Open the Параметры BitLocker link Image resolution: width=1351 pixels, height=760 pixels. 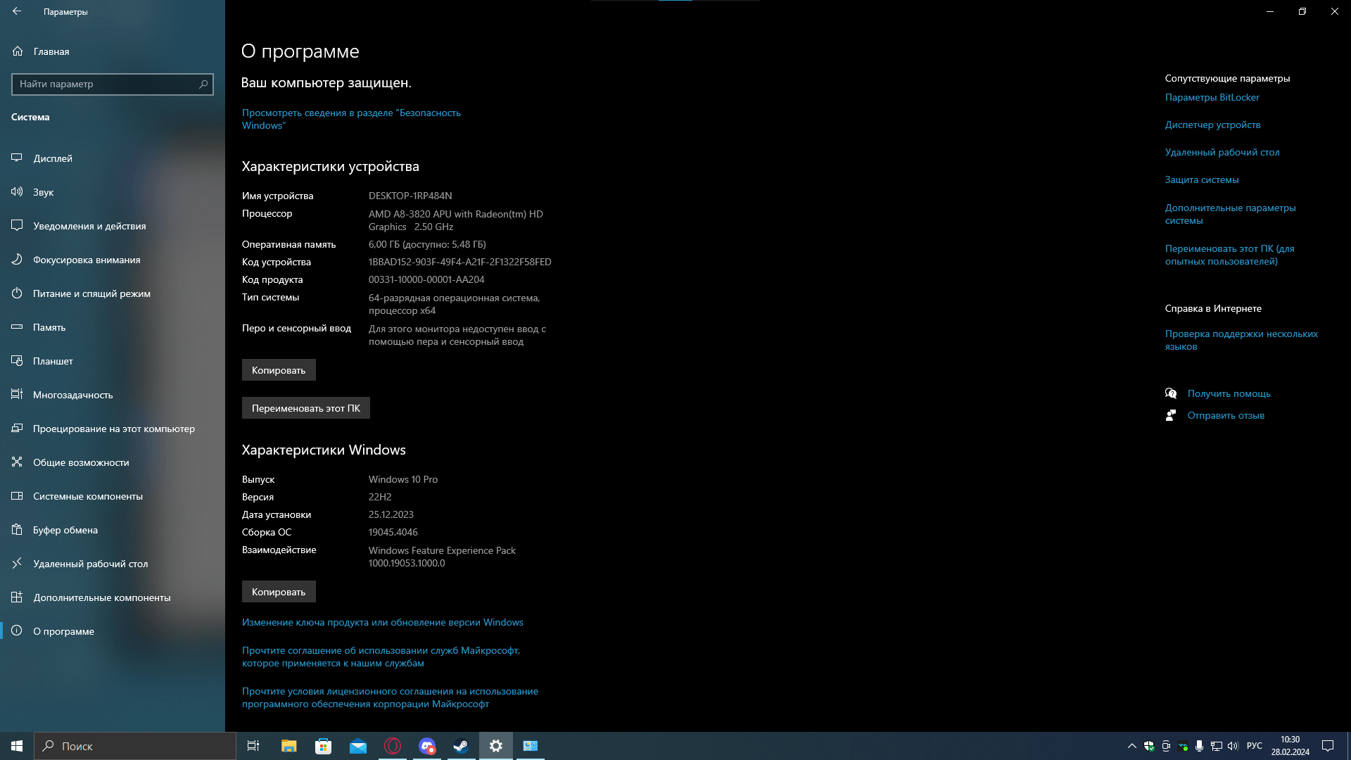click(1212, 98)
